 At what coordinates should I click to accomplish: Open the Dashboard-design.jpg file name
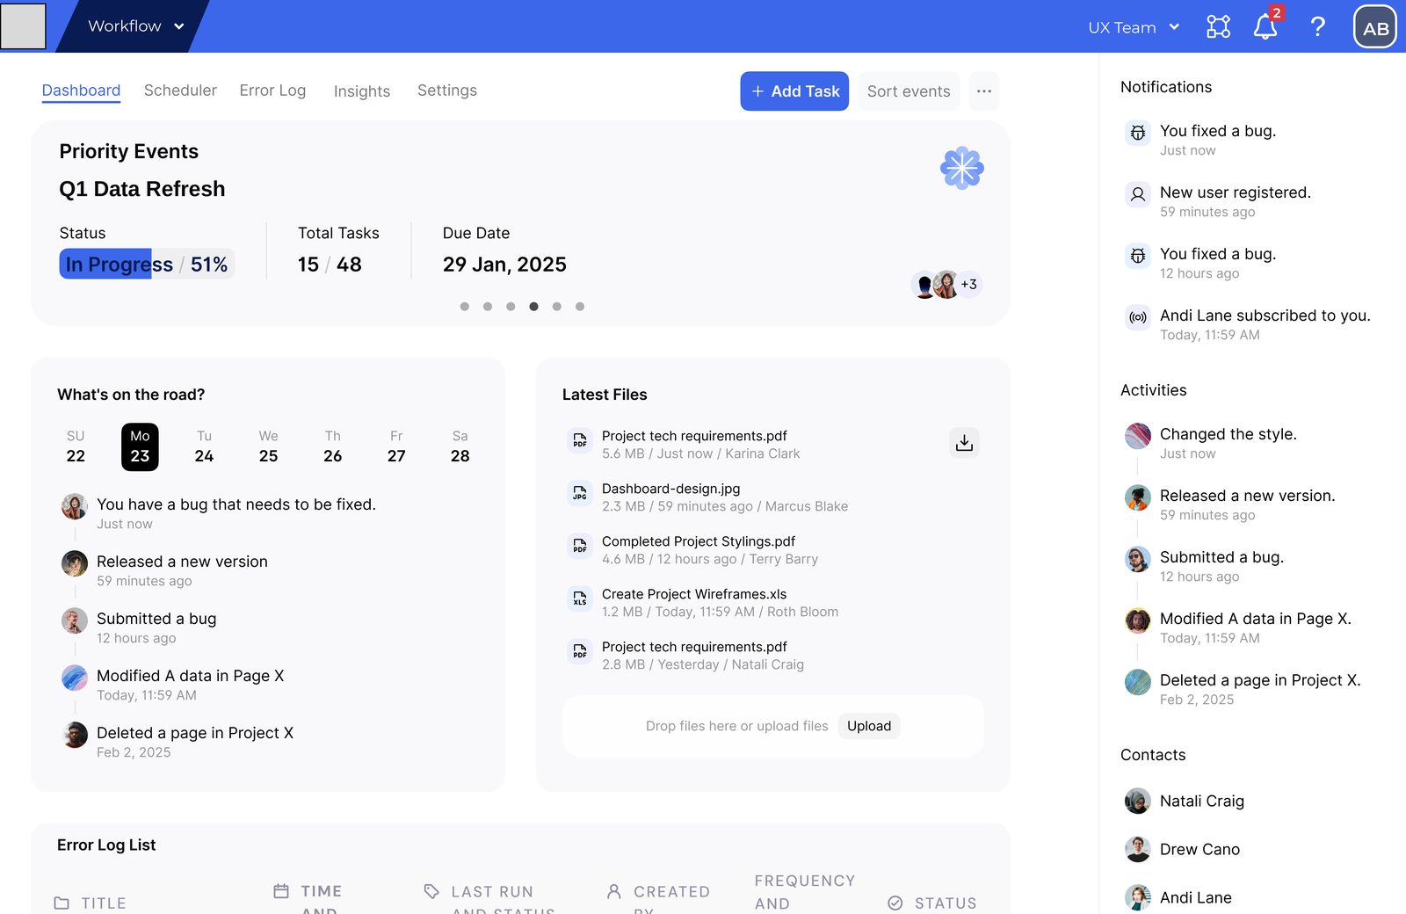[x=670, y=489]
